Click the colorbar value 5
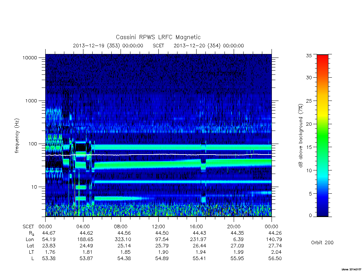The image size is (362, 271). pyautogui.click(x=310, y=194)
